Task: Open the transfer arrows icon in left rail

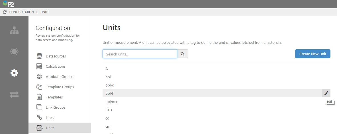Action: 14,95
